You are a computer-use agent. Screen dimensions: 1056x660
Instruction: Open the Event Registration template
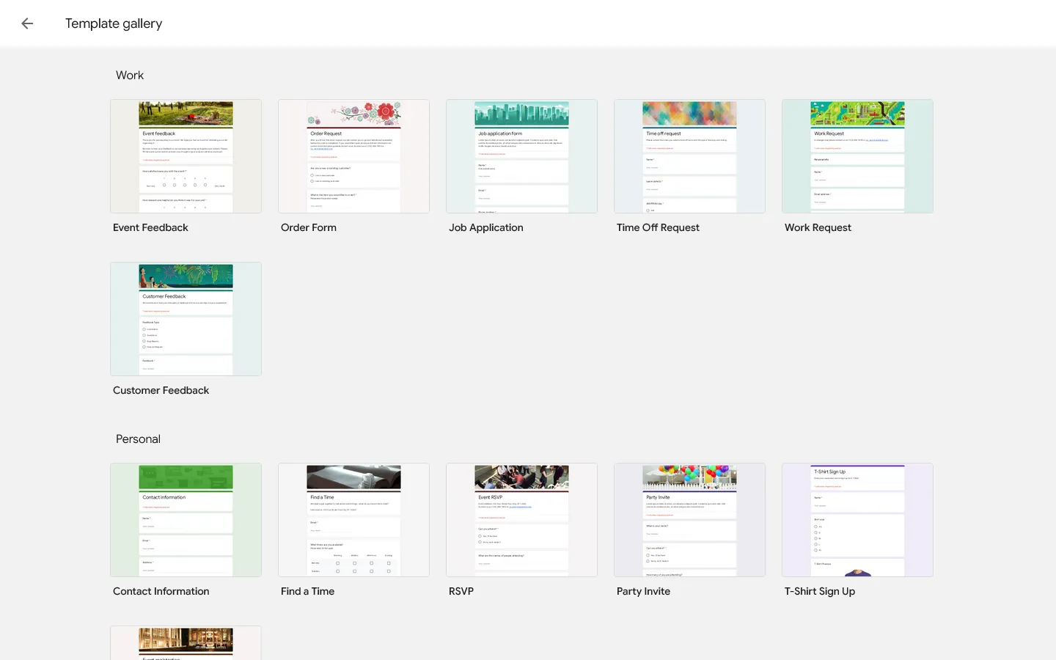(186, 643)
